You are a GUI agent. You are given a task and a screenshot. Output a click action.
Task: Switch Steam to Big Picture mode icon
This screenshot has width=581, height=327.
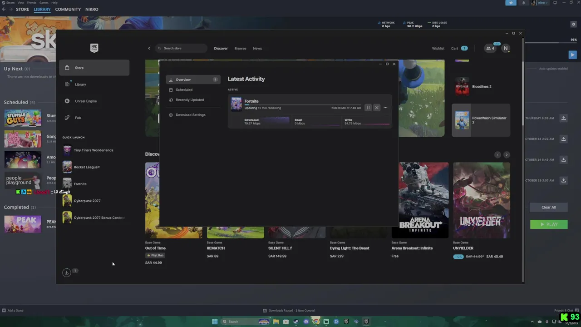555,3
